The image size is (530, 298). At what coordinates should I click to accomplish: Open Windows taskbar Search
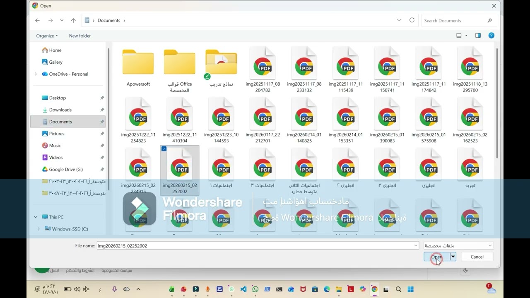tap(398, 289)
